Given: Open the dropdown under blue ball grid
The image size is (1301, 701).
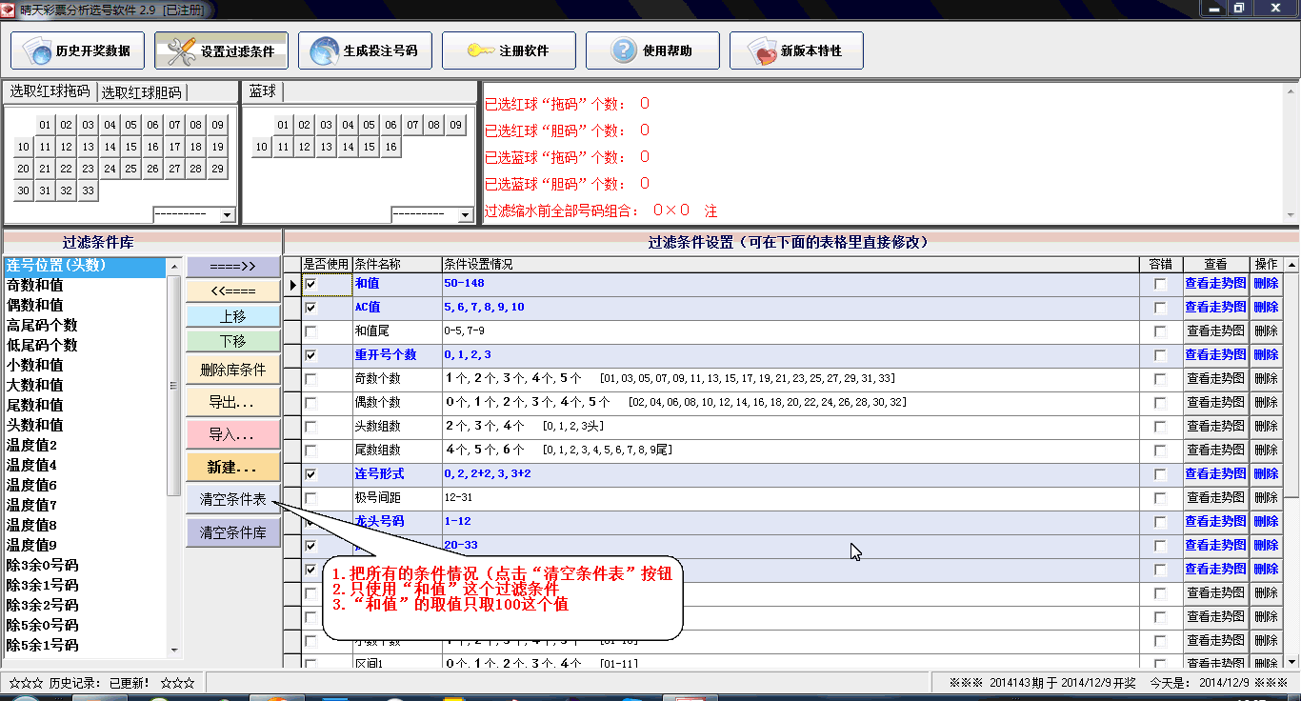Looking at the screenshot, I should 465,215.
